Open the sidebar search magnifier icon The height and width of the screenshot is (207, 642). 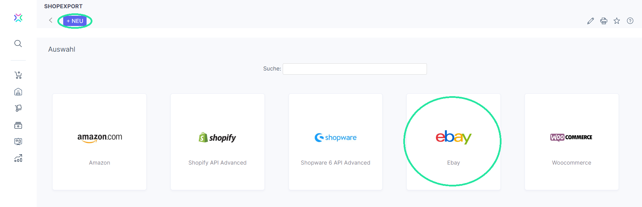coord(18,43)
